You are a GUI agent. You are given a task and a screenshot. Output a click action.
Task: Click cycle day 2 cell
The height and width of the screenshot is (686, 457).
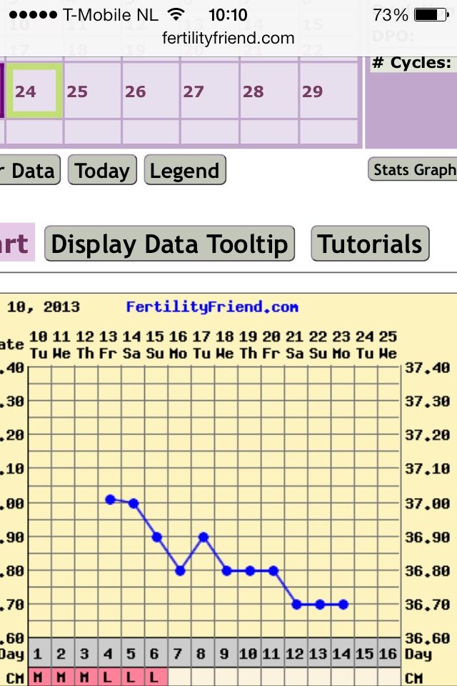pyautogui.click(x=62, y=654)
